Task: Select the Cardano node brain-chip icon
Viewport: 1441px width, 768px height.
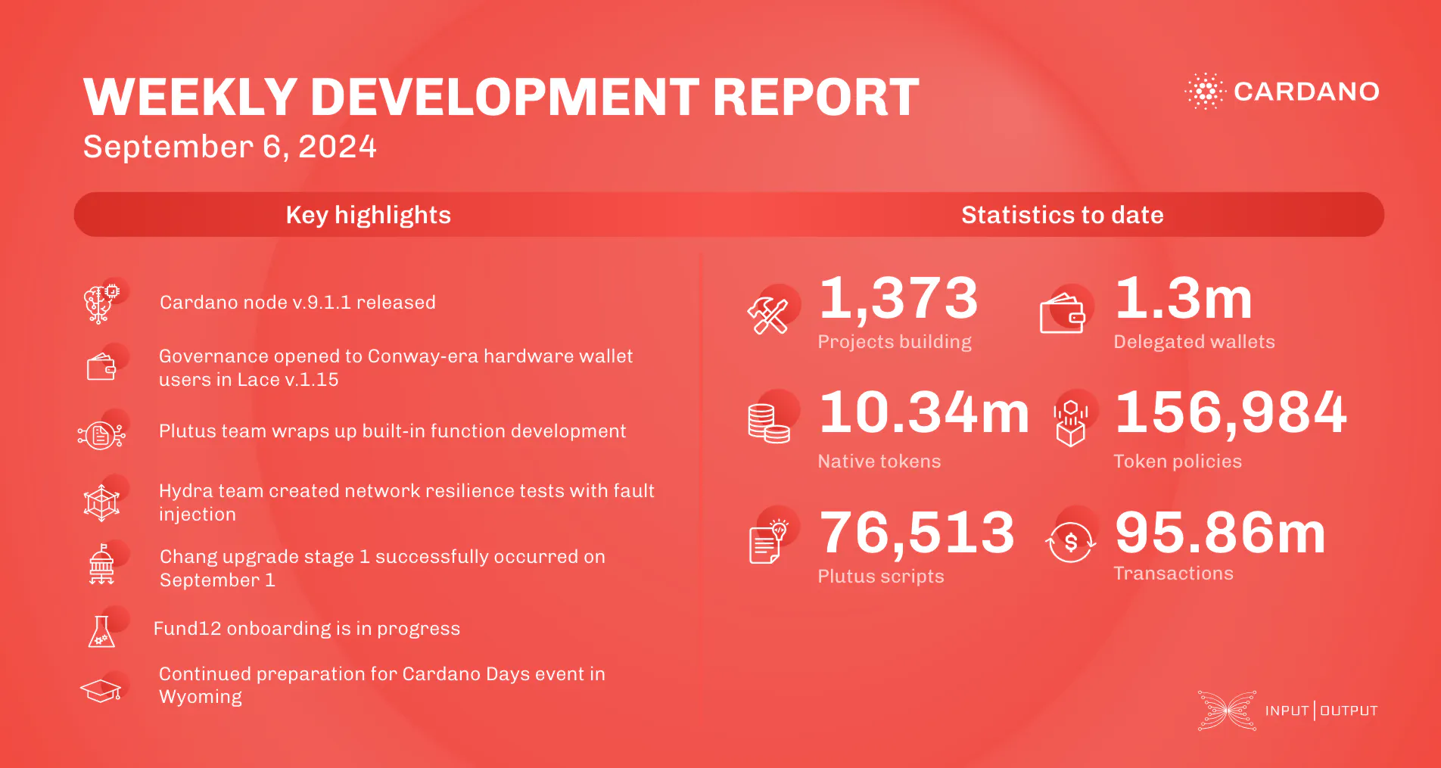Action: click(102, 301)
